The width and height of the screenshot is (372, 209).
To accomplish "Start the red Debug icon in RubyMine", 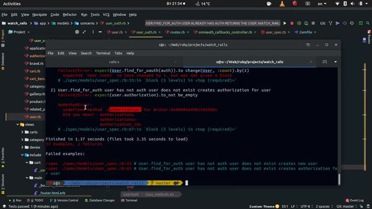I will (x=292, y=23).
